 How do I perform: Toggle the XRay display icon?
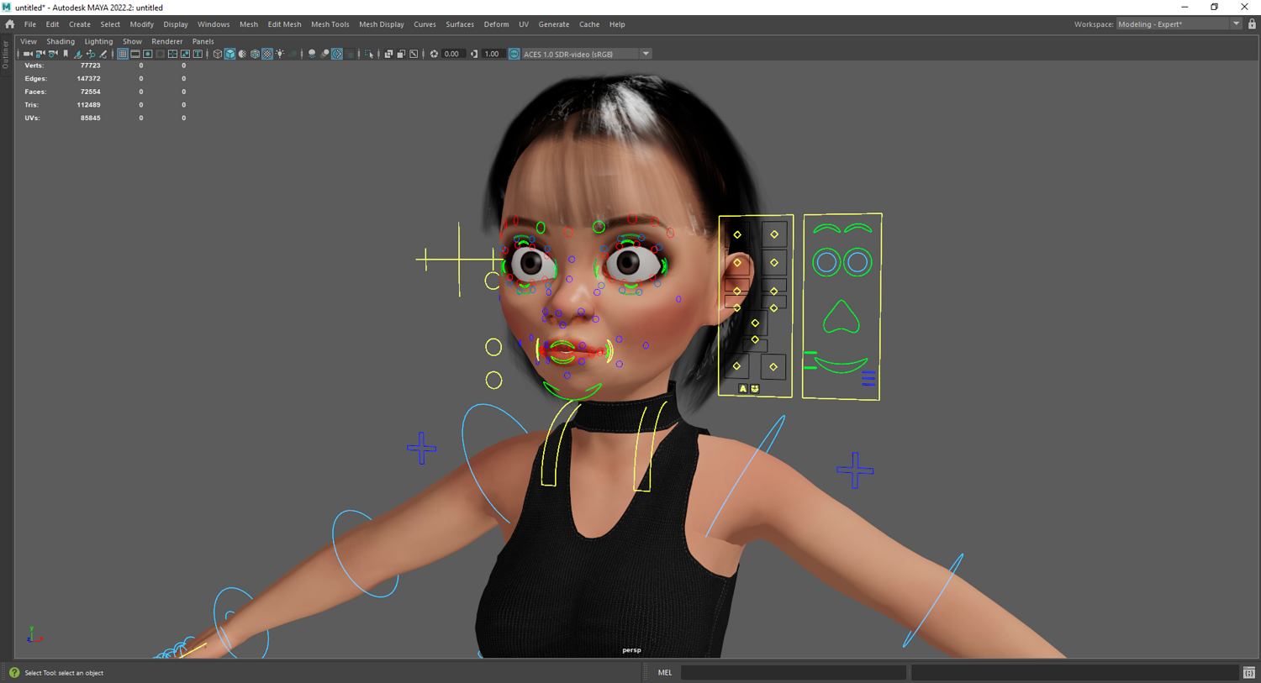pyautogui.click(x=389, y=54)
